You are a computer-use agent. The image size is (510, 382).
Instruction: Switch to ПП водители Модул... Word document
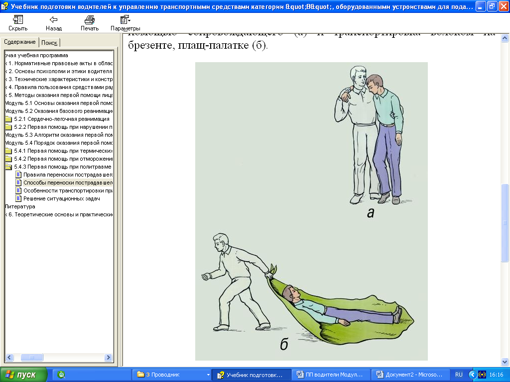(331, 375)
